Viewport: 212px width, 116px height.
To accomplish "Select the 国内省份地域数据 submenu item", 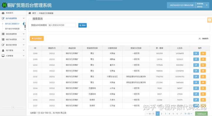I will [x=12, y=29].
